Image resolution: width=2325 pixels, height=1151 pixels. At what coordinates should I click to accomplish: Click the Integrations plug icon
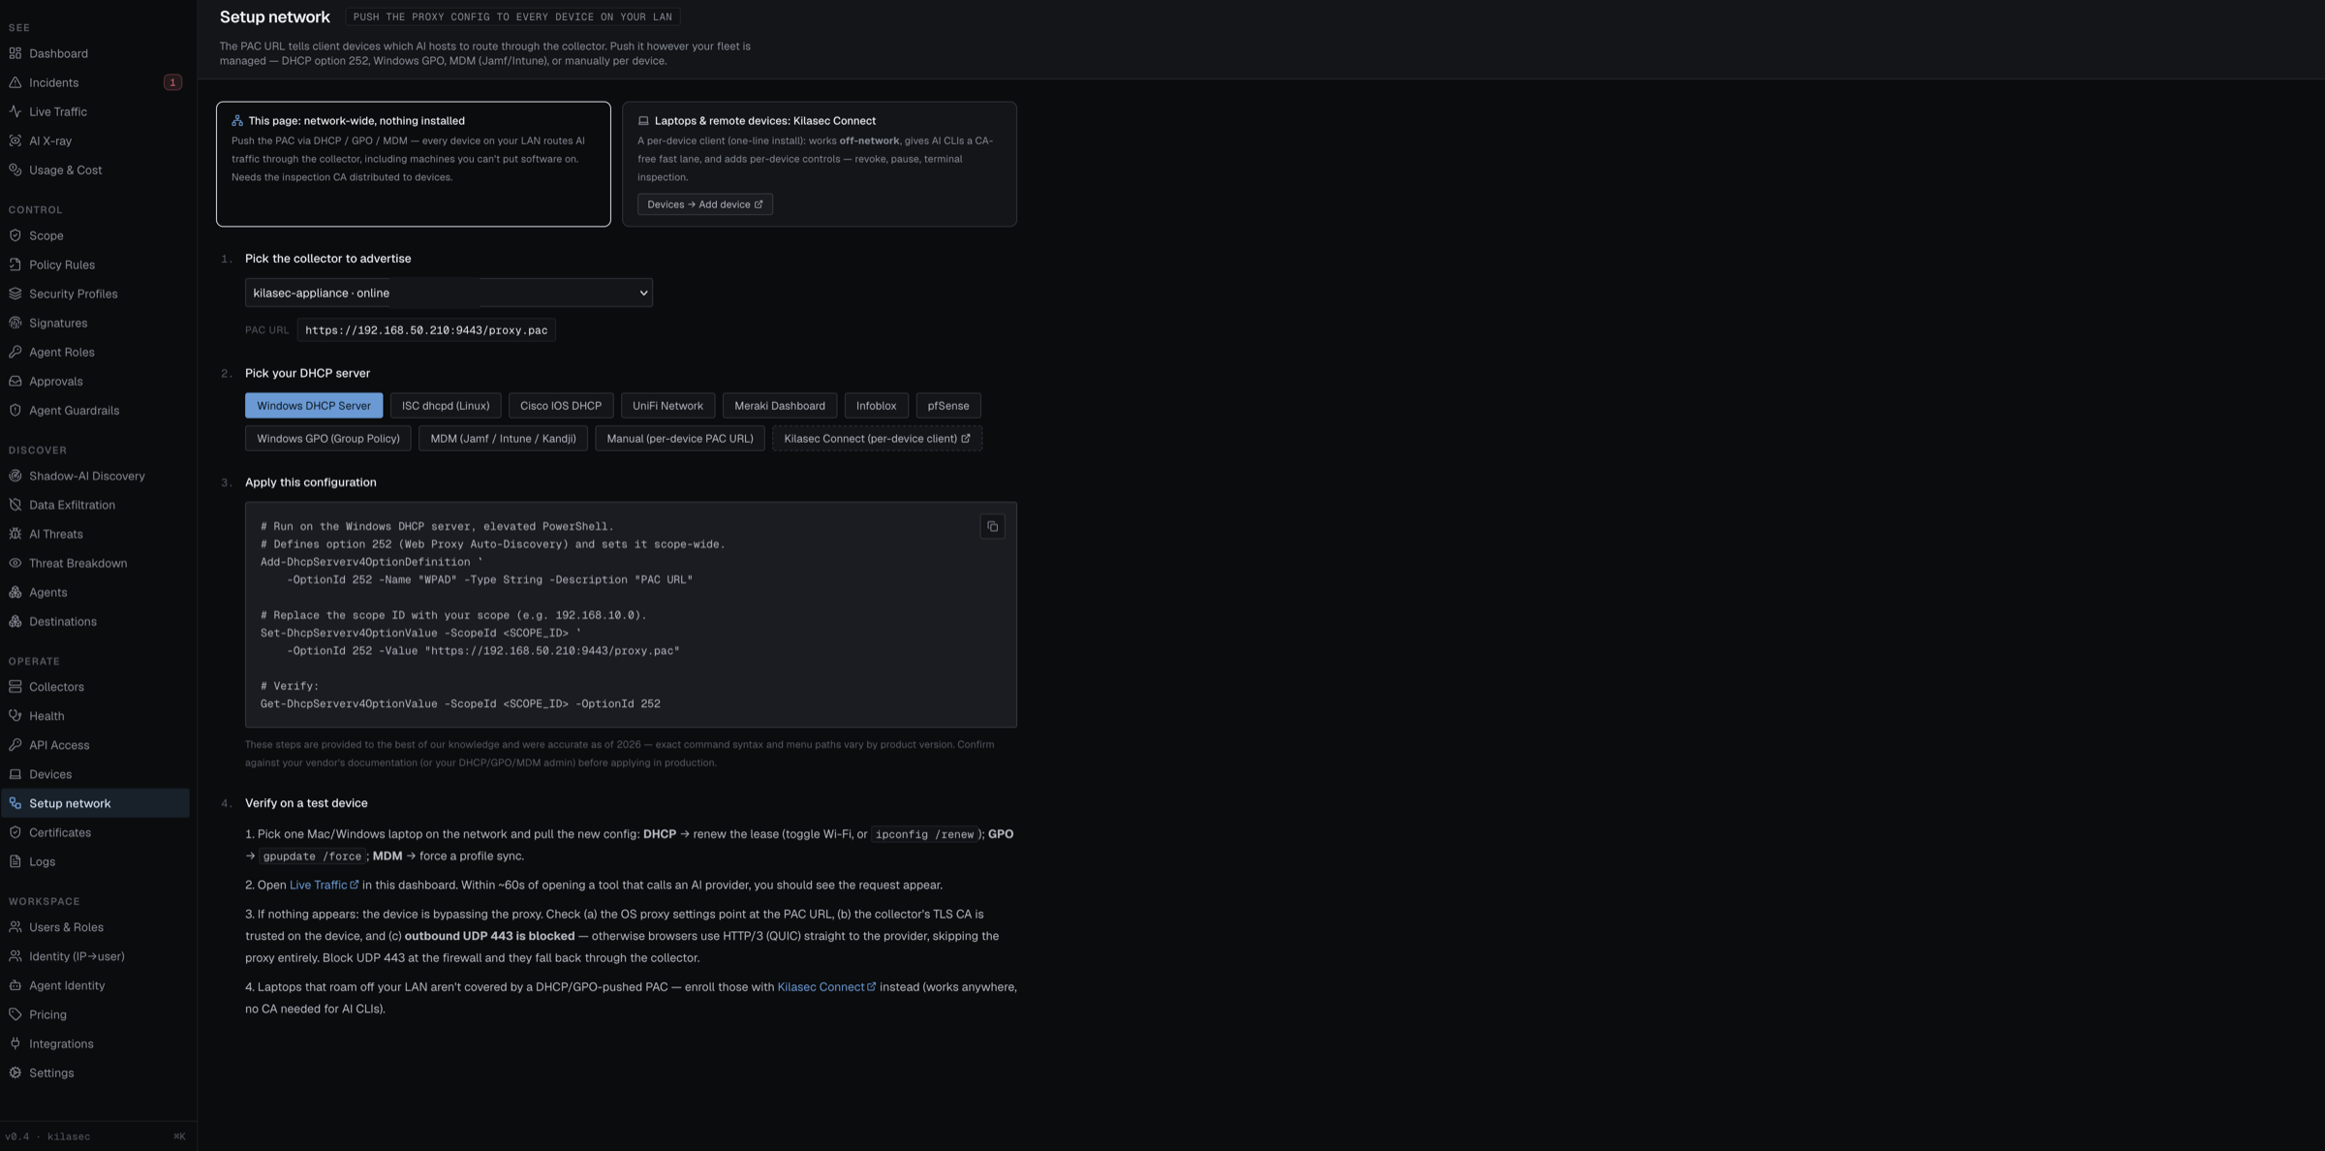(15, 1043)
